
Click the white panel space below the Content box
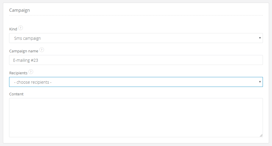click(x=136, y=140)
